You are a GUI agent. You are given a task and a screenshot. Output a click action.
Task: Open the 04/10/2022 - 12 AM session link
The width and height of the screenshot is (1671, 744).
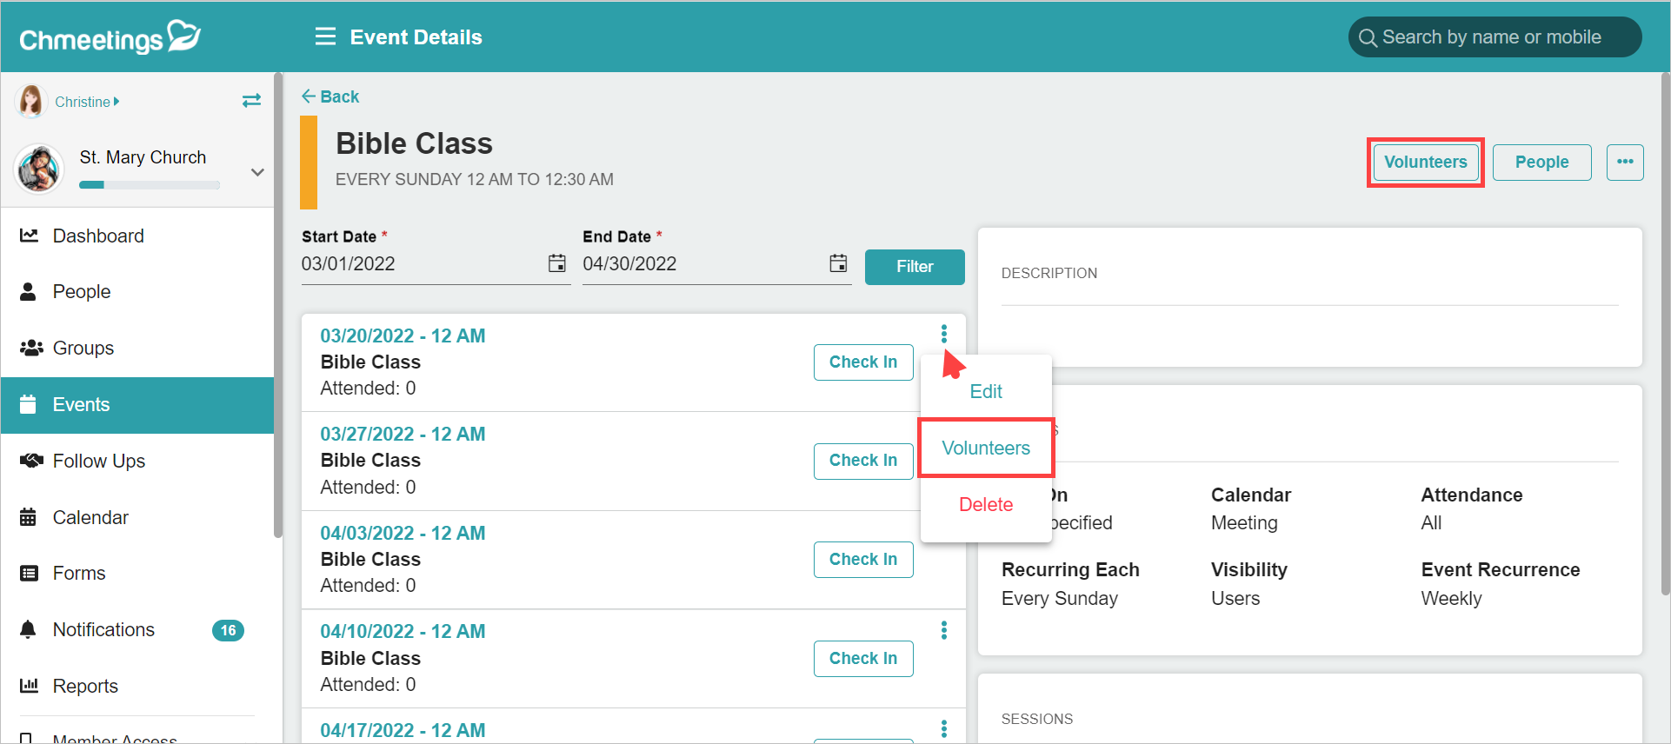[x=403, y=632]
